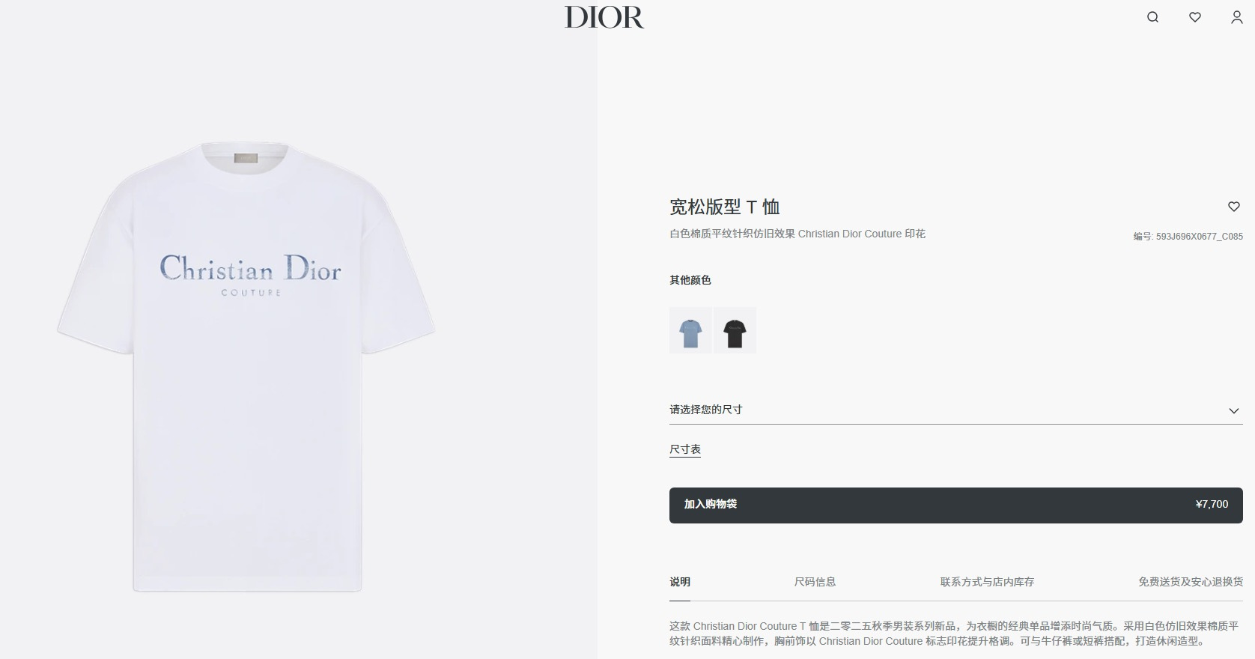The height and width of the screenshot is (659, 1255).
Task: Toggle the product wishlist heart
Action: [x=1234, y=207]
